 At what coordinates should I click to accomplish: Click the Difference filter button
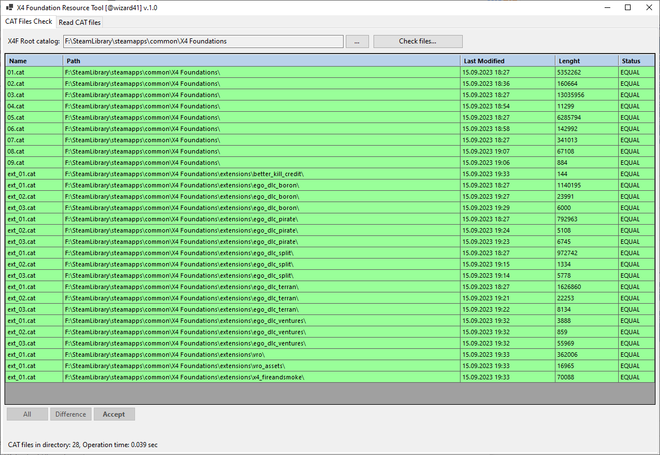[x=71, y=414]
